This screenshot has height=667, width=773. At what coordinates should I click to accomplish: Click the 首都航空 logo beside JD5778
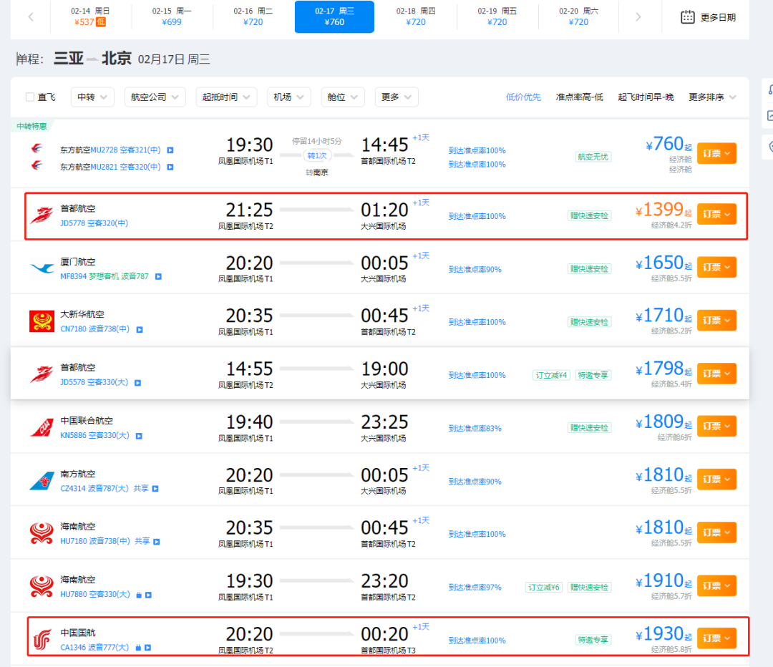[x=41, y=213]
